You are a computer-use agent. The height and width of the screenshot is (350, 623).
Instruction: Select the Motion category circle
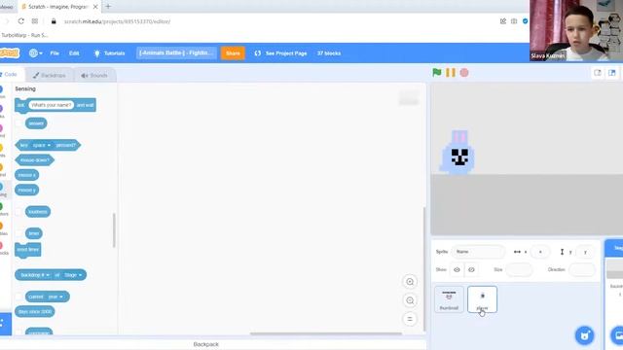point(1,89)
